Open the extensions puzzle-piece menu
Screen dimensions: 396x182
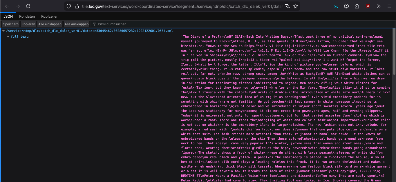(x=357, y=6)
